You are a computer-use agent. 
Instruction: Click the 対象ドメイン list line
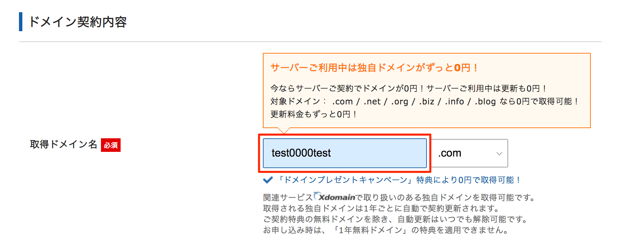424,101
